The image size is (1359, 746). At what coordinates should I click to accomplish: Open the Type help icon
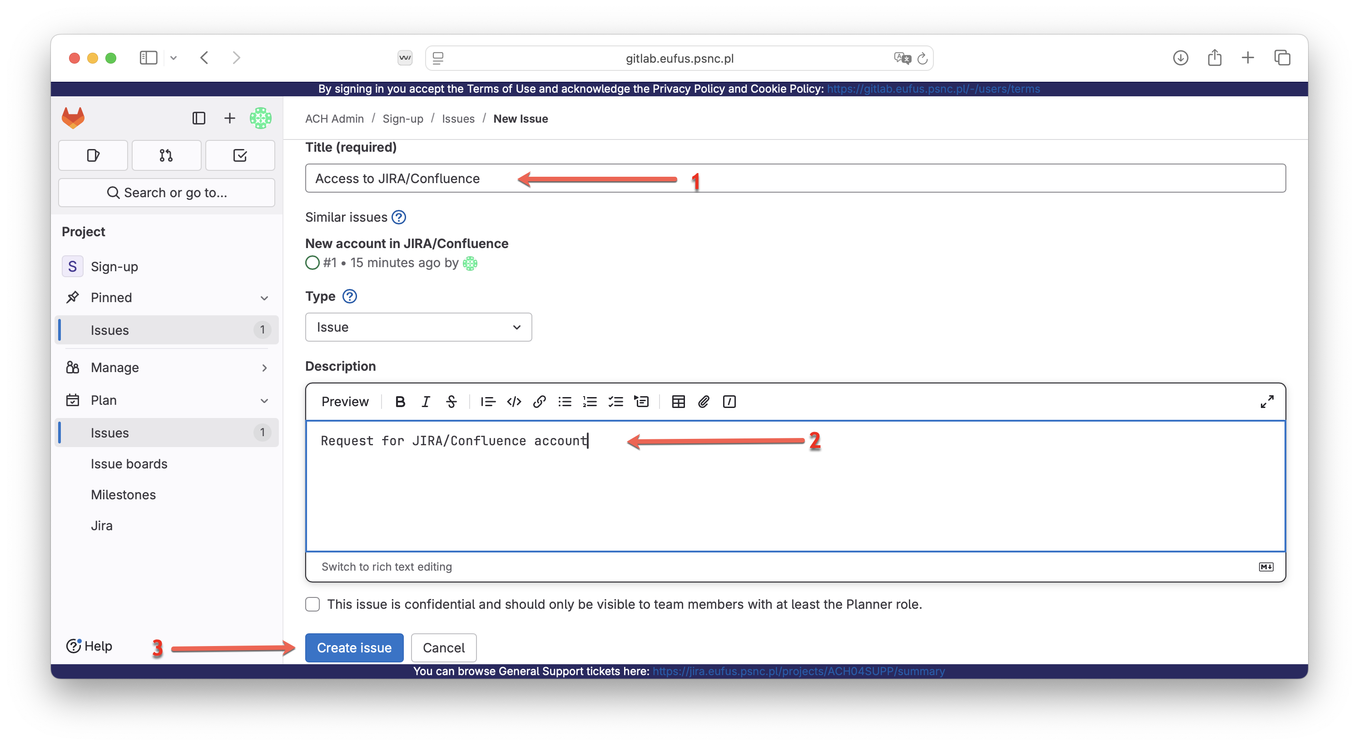pos(350,297)
